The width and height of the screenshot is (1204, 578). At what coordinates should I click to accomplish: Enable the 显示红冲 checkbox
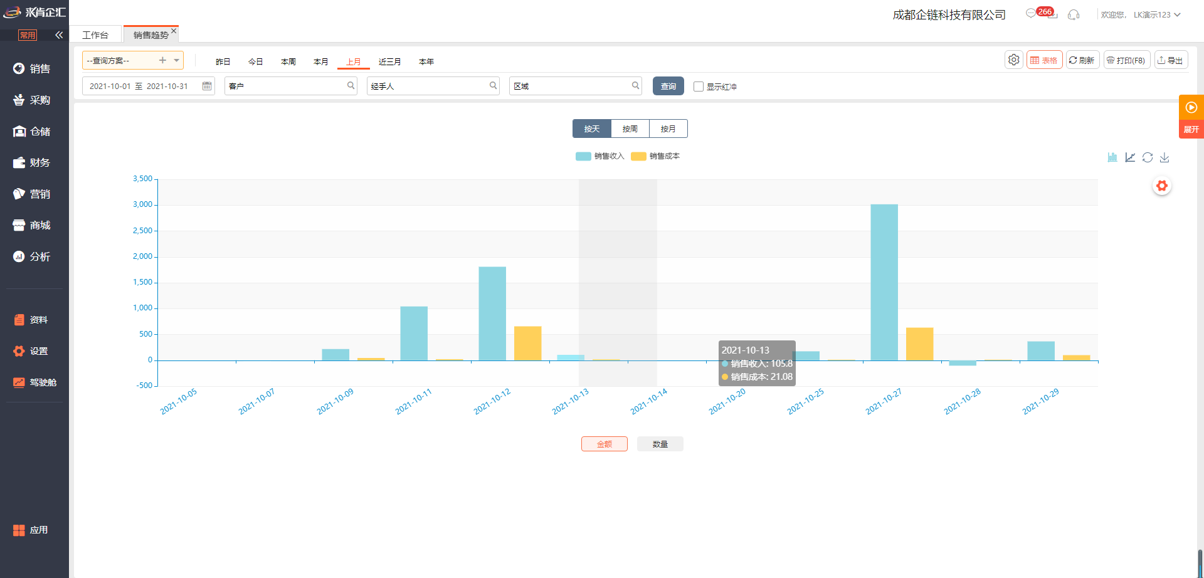pyautogui.click(x=699, y=87)
